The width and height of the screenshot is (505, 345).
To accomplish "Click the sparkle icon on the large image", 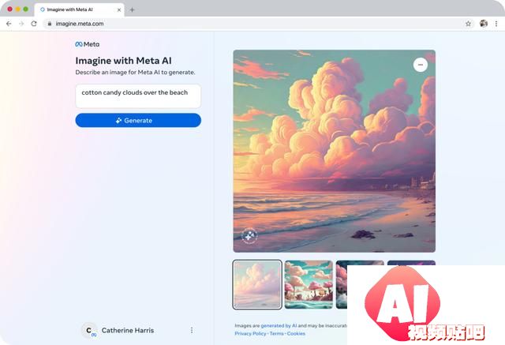I will click(x=249, y=236).
